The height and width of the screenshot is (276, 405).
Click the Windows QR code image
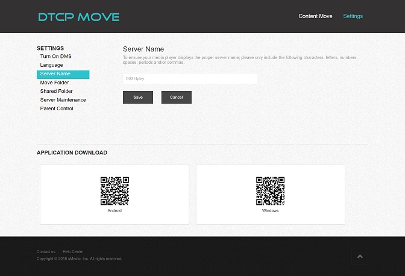(x=270, y=191)
